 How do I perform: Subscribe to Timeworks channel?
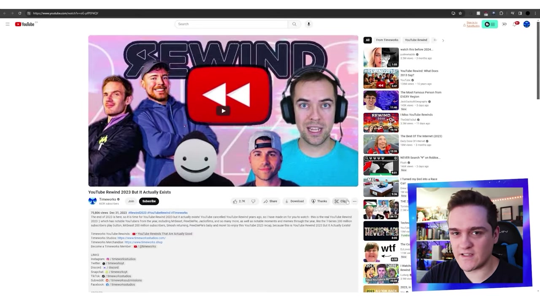(x=149, y=201)
